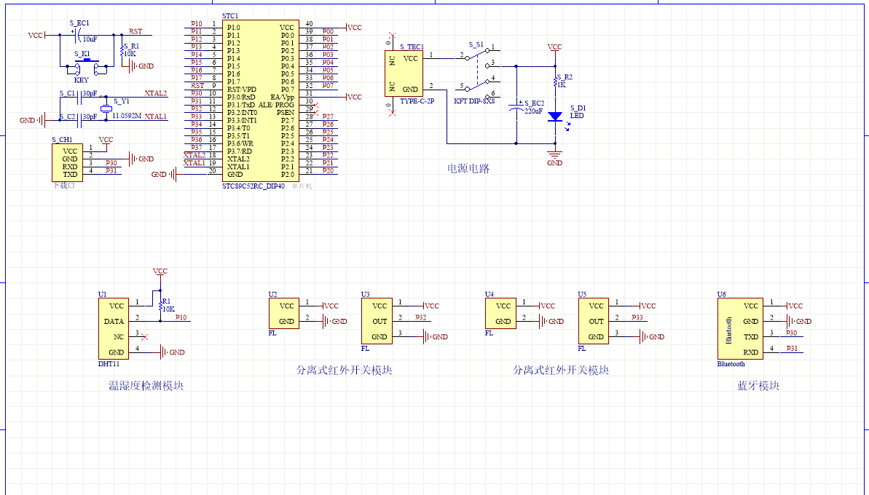Click the S_D1 LED diode symbol
This screenshot has width=869, height=495.
[x=554, y=116]
